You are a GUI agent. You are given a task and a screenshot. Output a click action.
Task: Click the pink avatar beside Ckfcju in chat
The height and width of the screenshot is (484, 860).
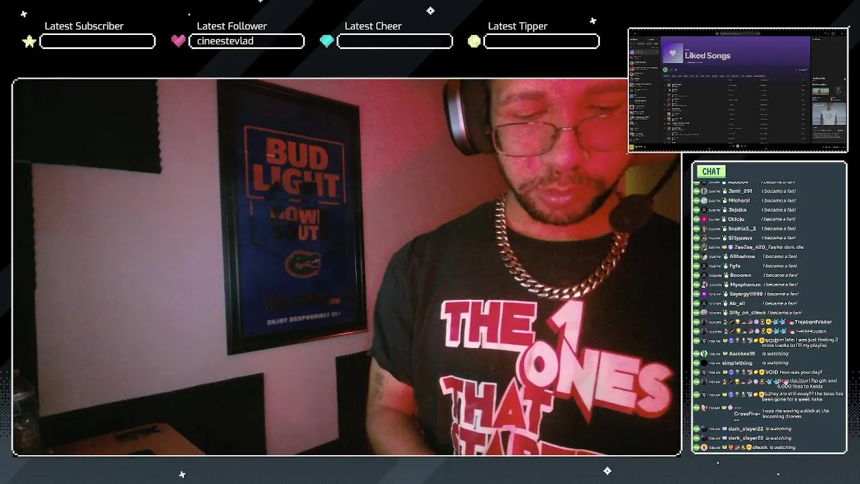703,219
